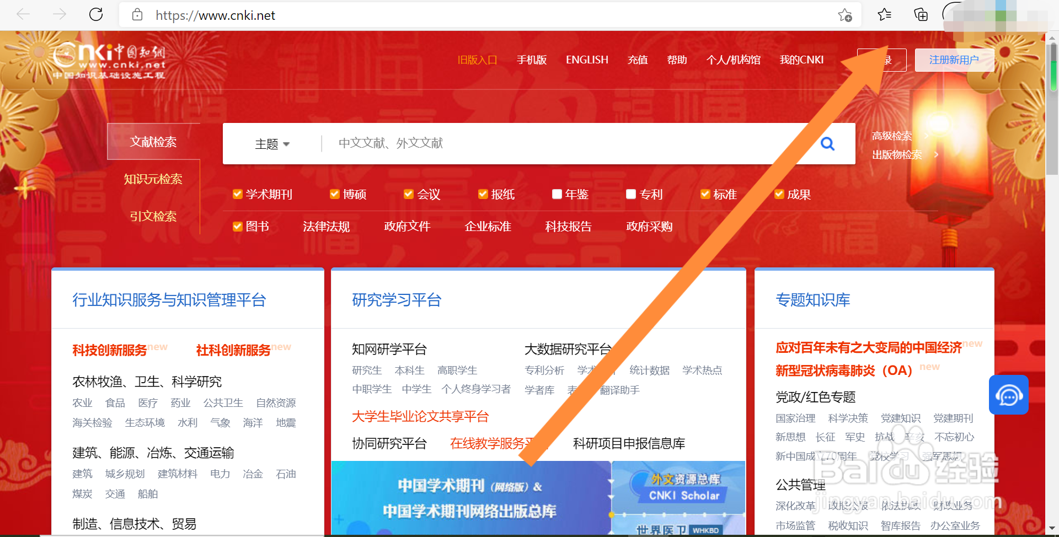Refresh the page with the reload icon
The height and width of the screenshot is (537, 1059).
tap(95, 15)
